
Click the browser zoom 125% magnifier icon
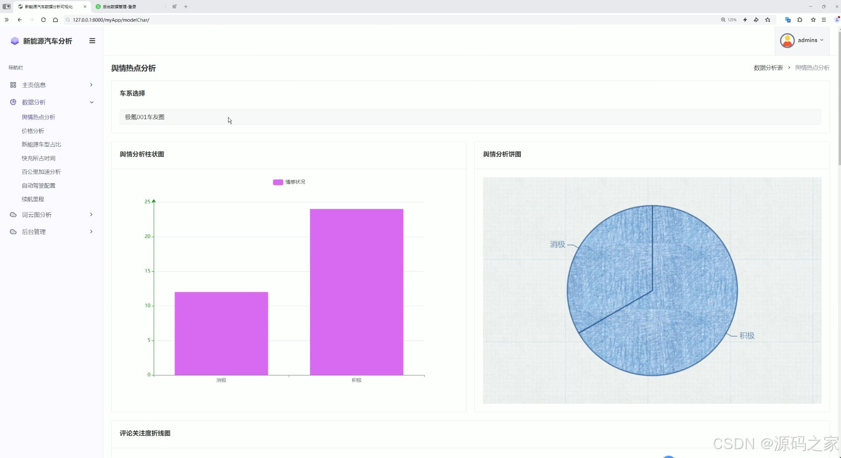[723, 20]
